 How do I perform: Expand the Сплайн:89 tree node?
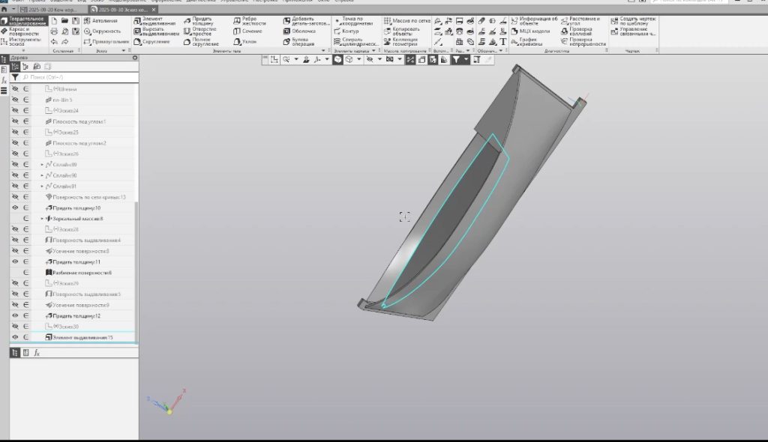(x=42, y=164)
